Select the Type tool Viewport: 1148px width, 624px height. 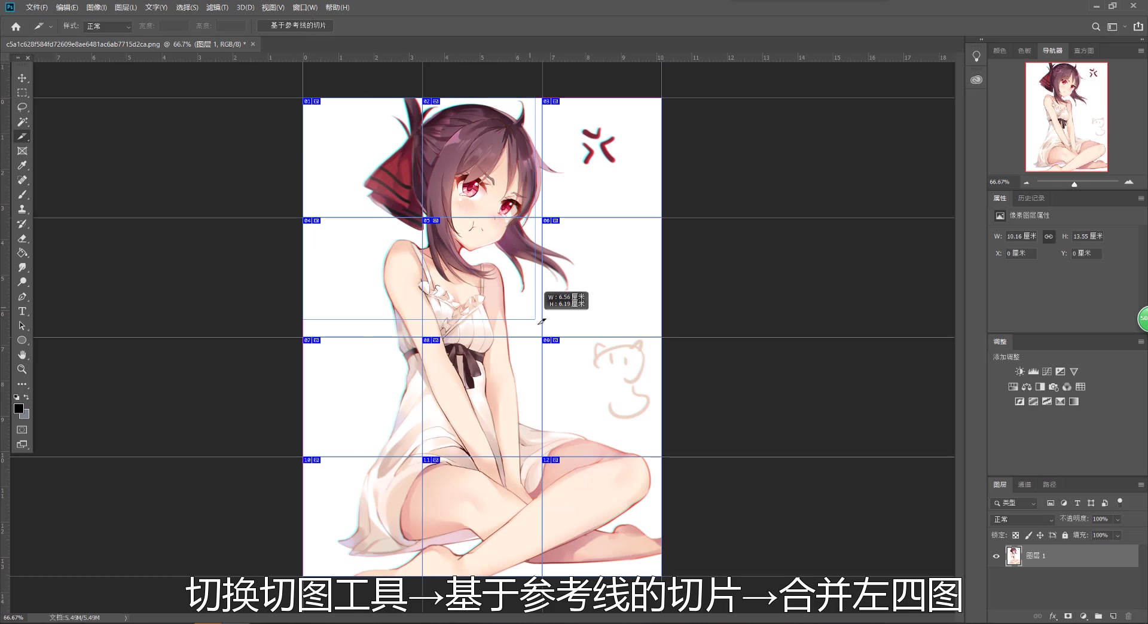click(22, 311)
